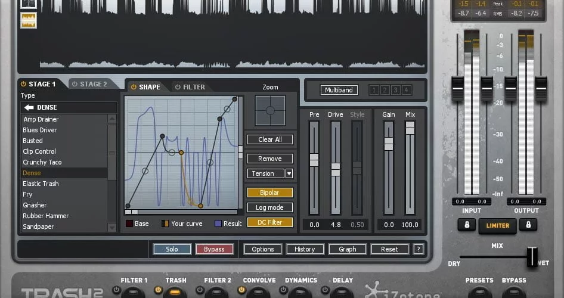Open the Options menu
This screenshot has width=564, height=298.
262,249
